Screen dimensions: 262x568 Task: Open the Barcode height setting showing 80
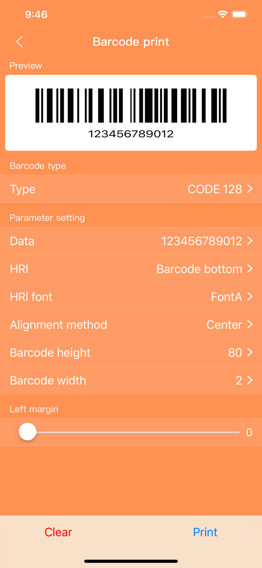[131, 353]
